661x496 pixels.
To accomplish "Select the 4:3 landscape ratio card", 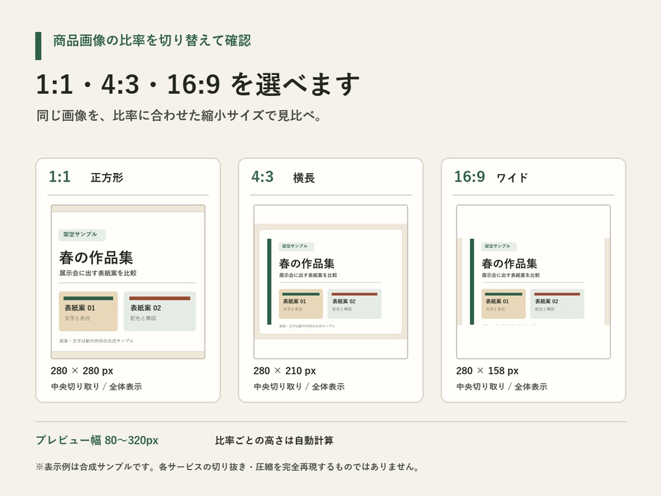I will coord(330,280).
